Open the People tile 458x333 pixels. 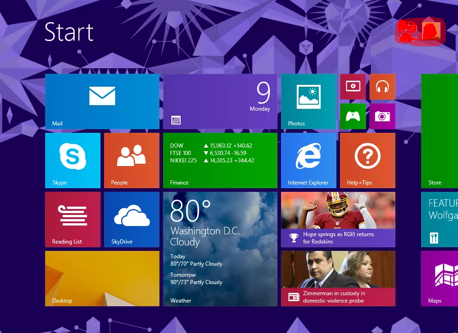click(132, 161)
